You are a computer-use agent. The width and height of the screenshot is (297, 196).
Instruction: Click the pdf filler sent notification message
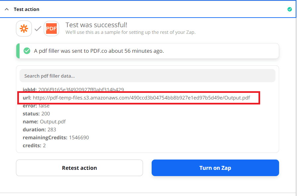coord(99,51)
